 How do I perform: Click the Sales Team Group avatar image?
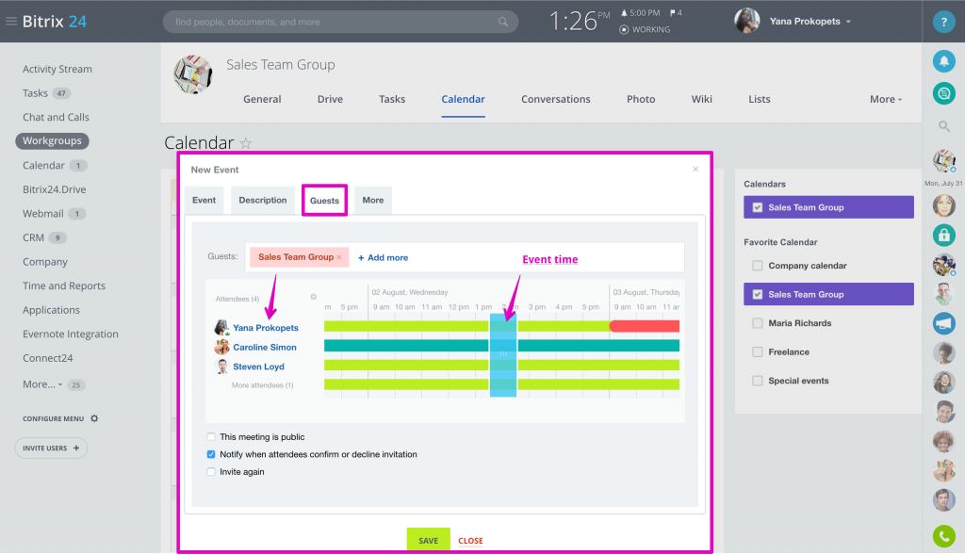[x=192, y=73]
